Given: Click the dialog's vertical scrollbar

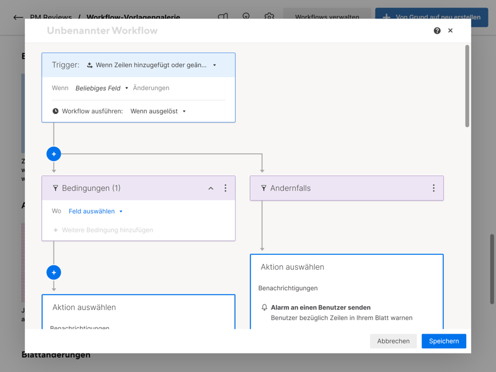Looking at the screenshot, I should point(467,87).
